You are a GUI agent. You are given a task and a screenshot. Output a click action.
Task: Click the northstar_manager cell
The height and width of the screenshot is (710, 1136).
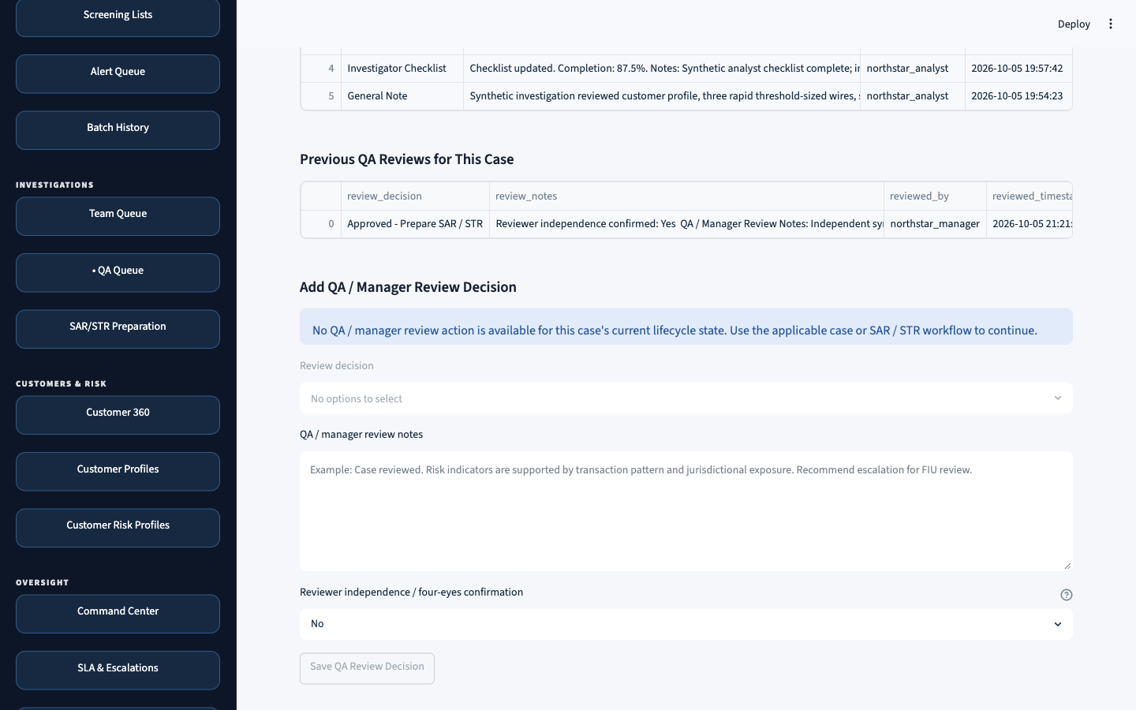tap(935, 224)
